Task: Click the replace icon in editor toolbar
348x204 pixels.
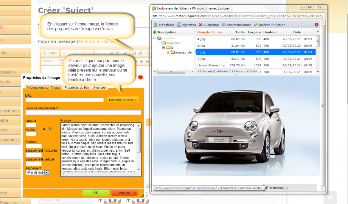Action: [117, 53]
